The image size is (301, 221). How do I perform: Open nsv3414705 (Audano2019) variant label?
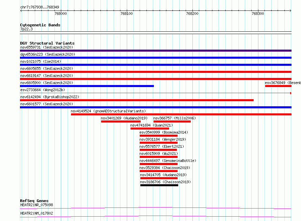click(163, 175)
